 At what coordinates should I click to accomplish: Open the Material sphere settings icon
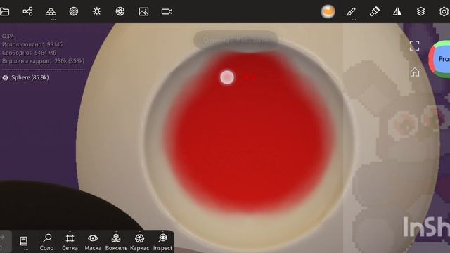tap(74, 11)
